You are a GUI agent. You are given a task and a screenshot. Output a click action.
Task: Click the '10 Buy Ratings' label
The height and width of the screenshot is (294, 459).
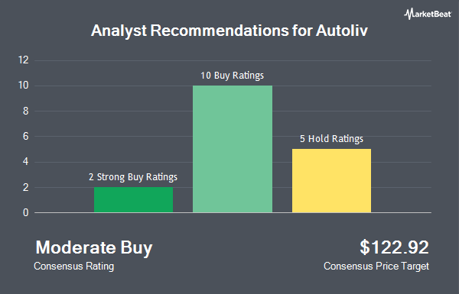232,76
